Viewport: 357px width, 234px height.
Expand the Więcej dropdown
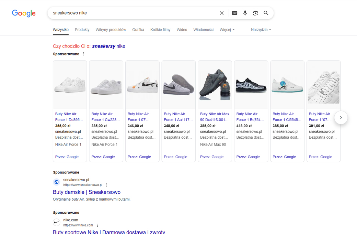click(227, 30)
